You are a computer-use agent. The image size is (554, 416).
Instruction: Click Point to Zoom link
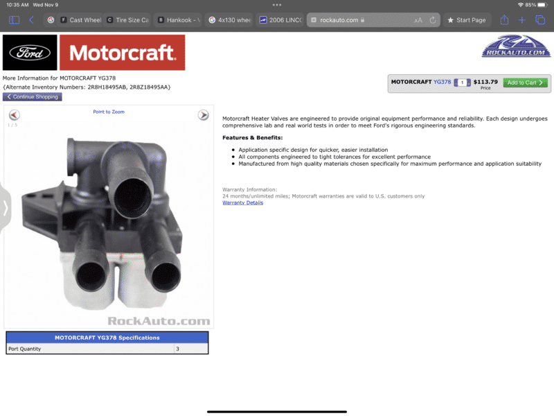click(x=109, y=112)
